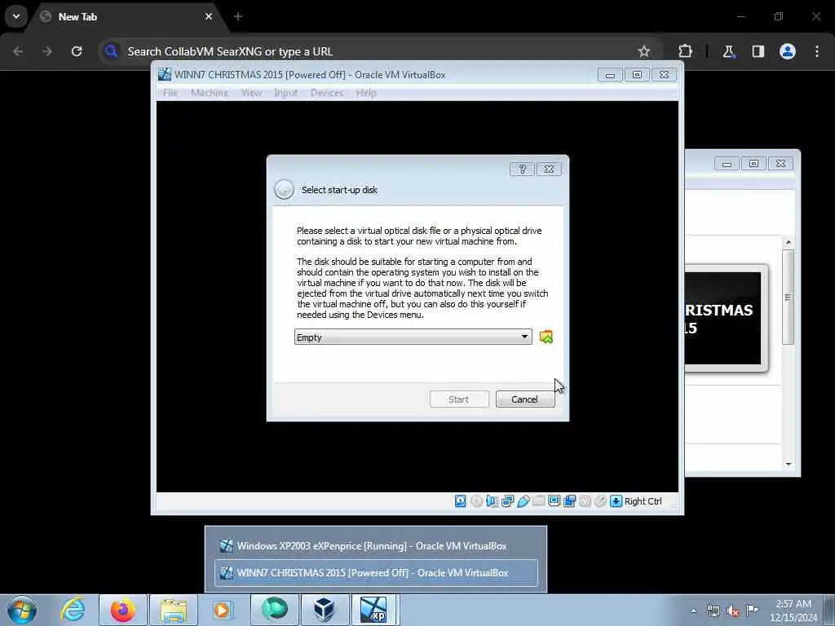The height and width of the screenshot is (626, 835).
Task: Click the optical disk status icon
Action: (x=476, y=501)
